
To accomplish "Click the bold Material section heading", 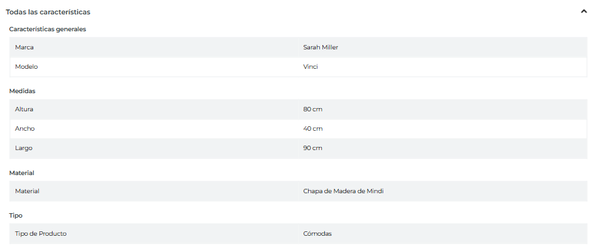I will pyautogui.click(x=21, y=173).
